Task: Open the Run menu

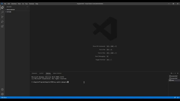Action: point(26,4)
